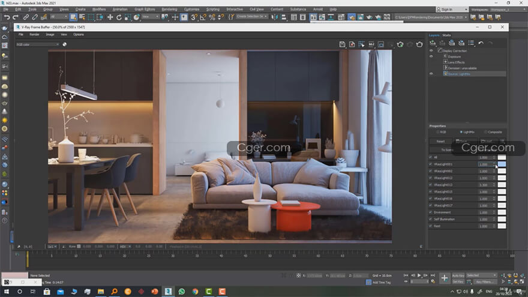Click the Reset button in LightMix properties
This screenshot has height=297, width=528.
tap(440, 141)
